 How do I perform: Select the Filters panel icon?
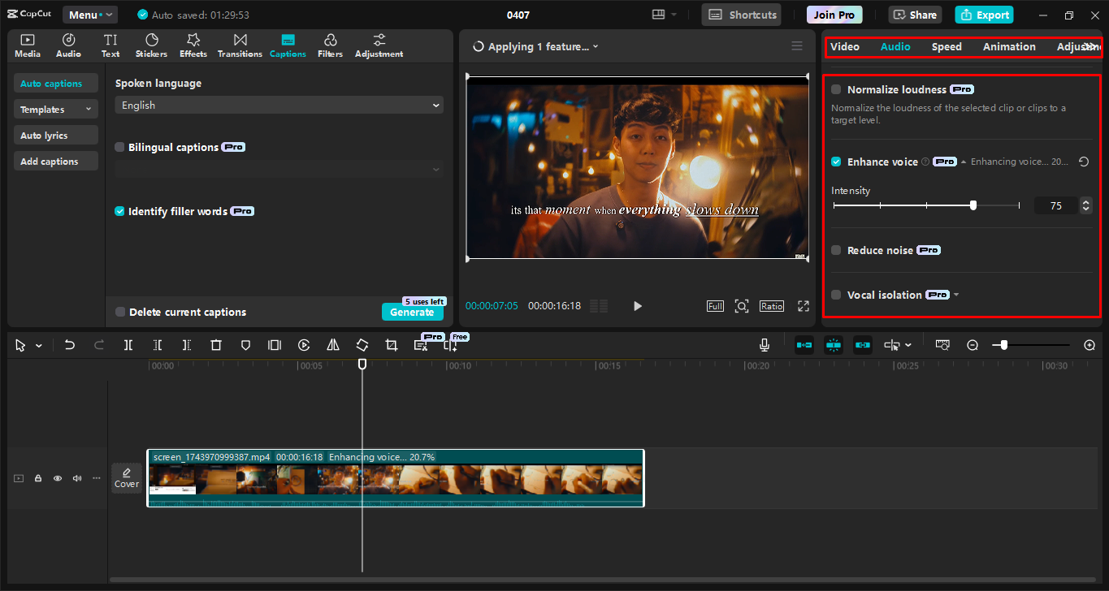click(x=330, y=45)
